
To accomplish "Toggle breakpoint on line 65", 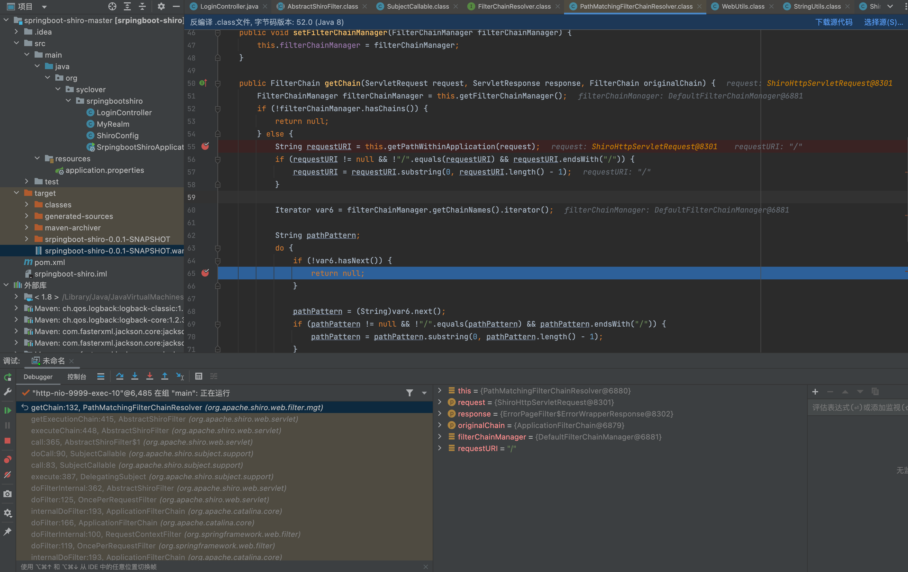I will click(x=205, y=273).
